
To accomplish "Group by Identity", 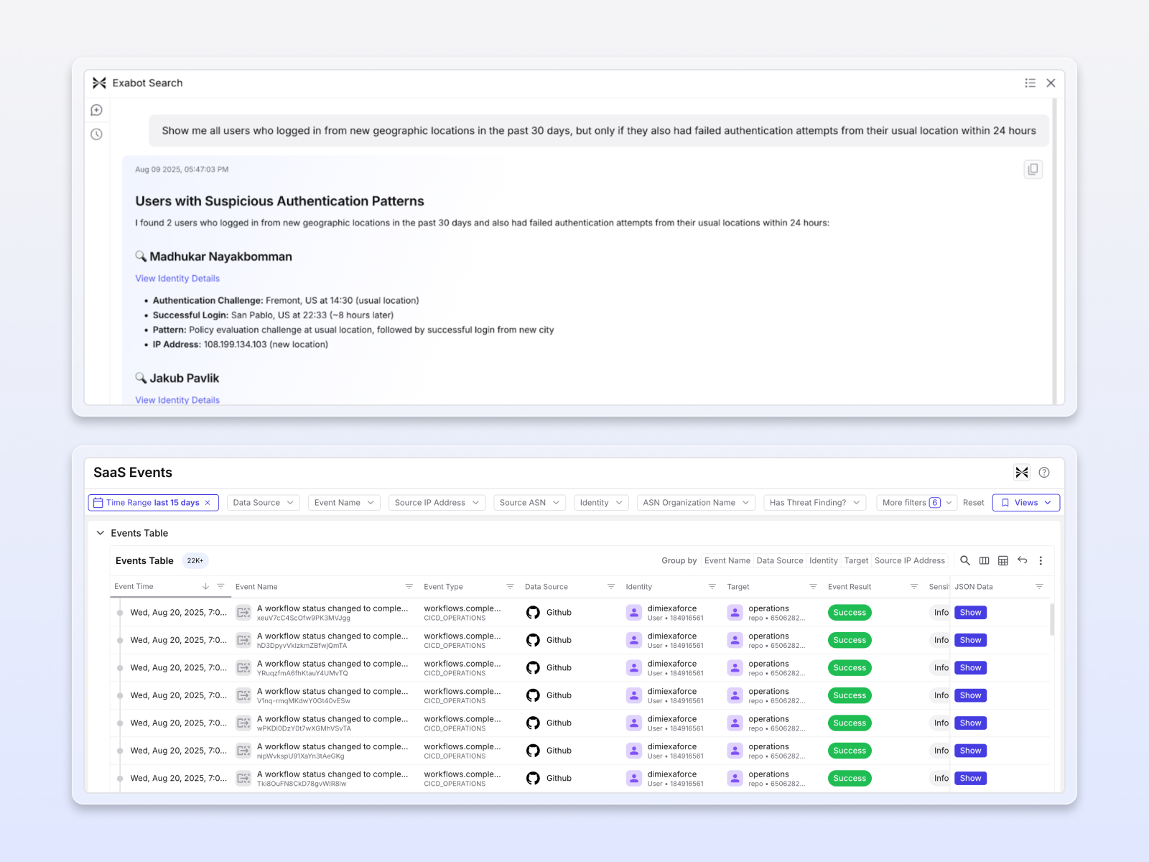I will 824,560.
